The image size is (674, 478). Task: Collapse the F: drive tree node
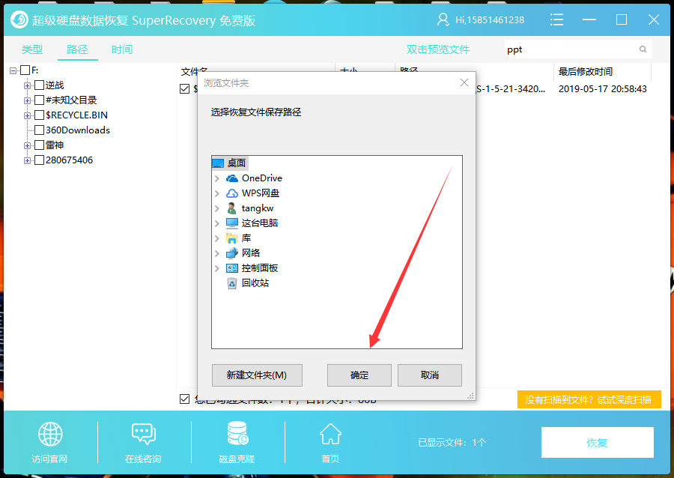click(x=13, y=70)
